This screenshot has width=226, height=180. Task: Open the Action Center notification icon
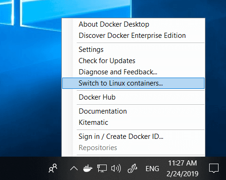click(x=214, y=168)
